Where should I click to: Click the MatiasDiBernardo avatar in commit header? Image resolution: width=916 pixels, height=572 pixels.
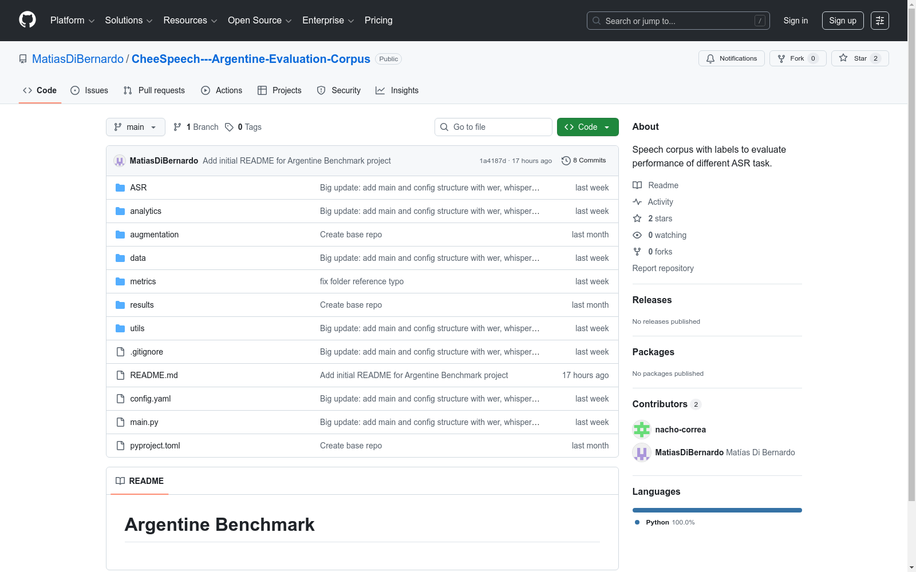pyautogui.click(x=120, y=161)
